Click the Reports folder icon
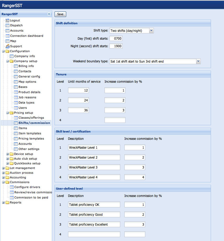224x241 pixels. click(x=7, y=202)
